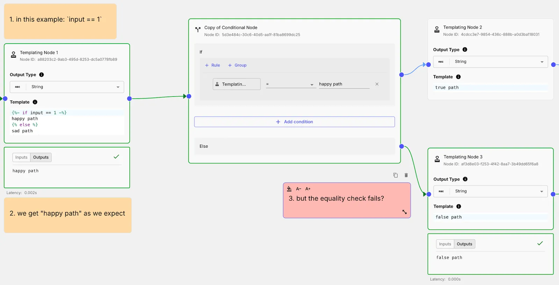Decrease note font size with A-
Screen dimensions: 559x285
(x=299, y=189)
